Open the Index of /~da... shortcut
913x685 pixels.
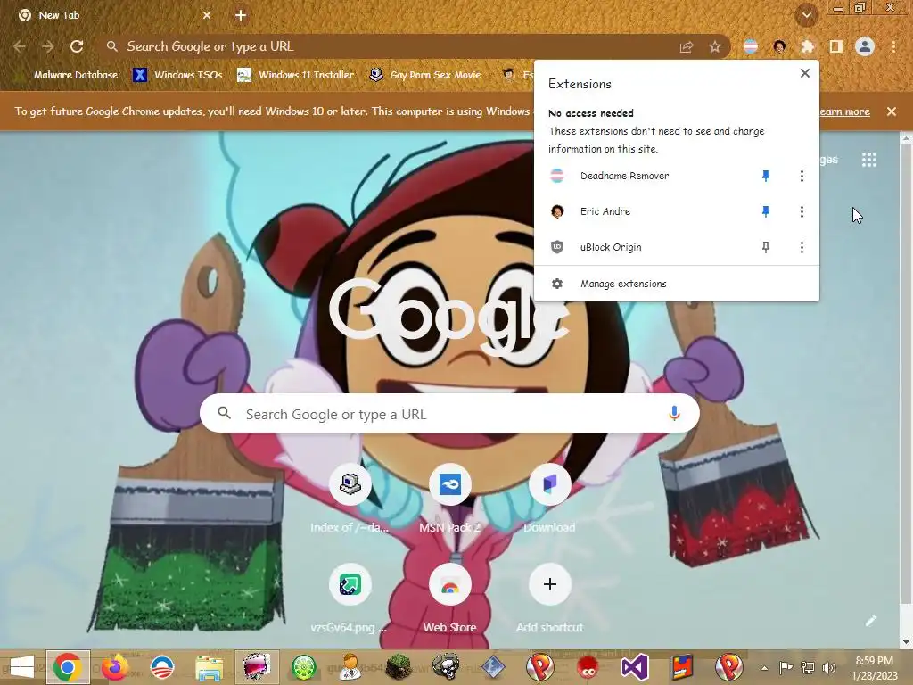(350, 499)
